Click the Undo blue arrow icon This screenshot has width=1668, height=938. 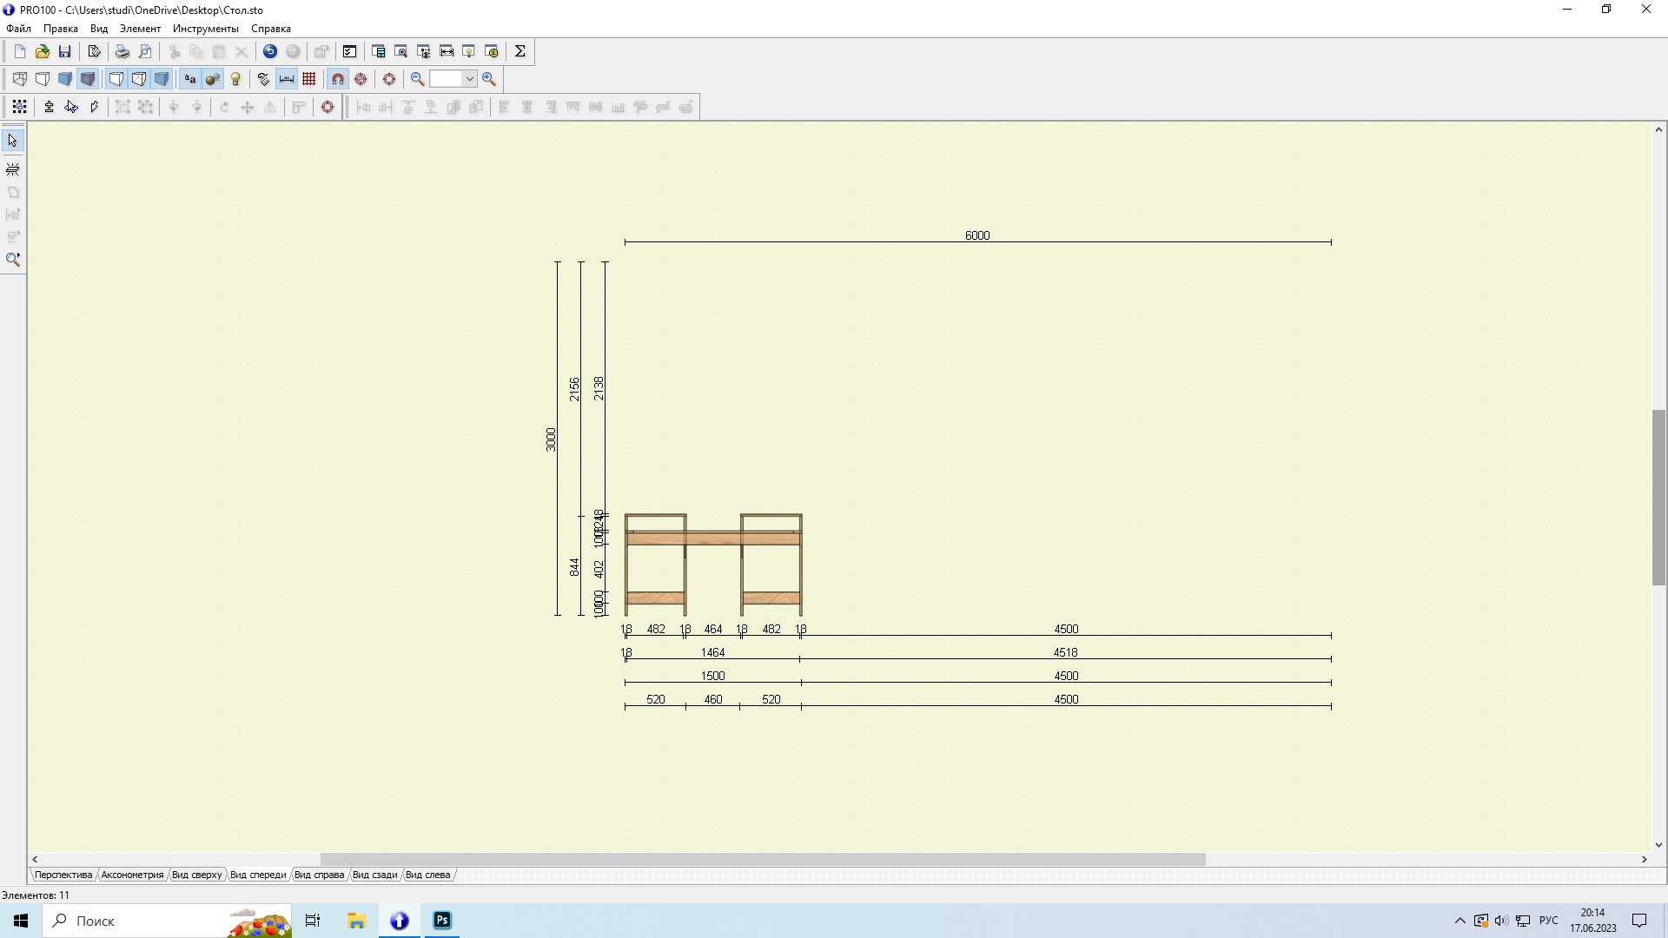[270, 51]
